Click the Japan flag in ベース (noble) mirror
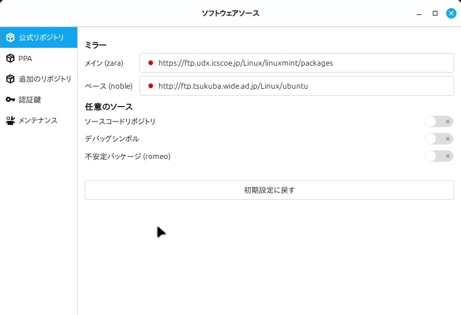 [150, 86]
